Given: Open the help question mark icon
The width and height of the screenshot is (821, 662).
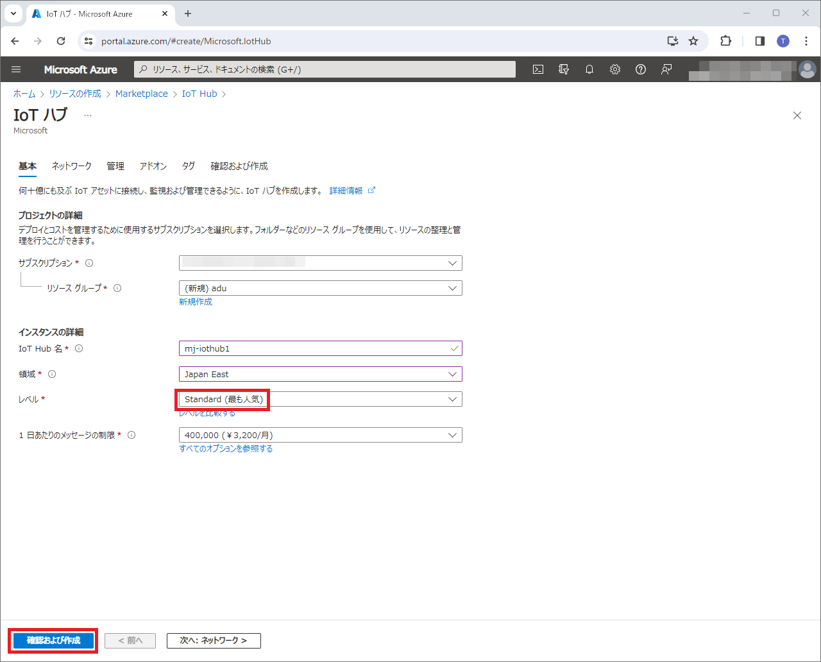Looking at the screenshot, I should click(641, 69).
